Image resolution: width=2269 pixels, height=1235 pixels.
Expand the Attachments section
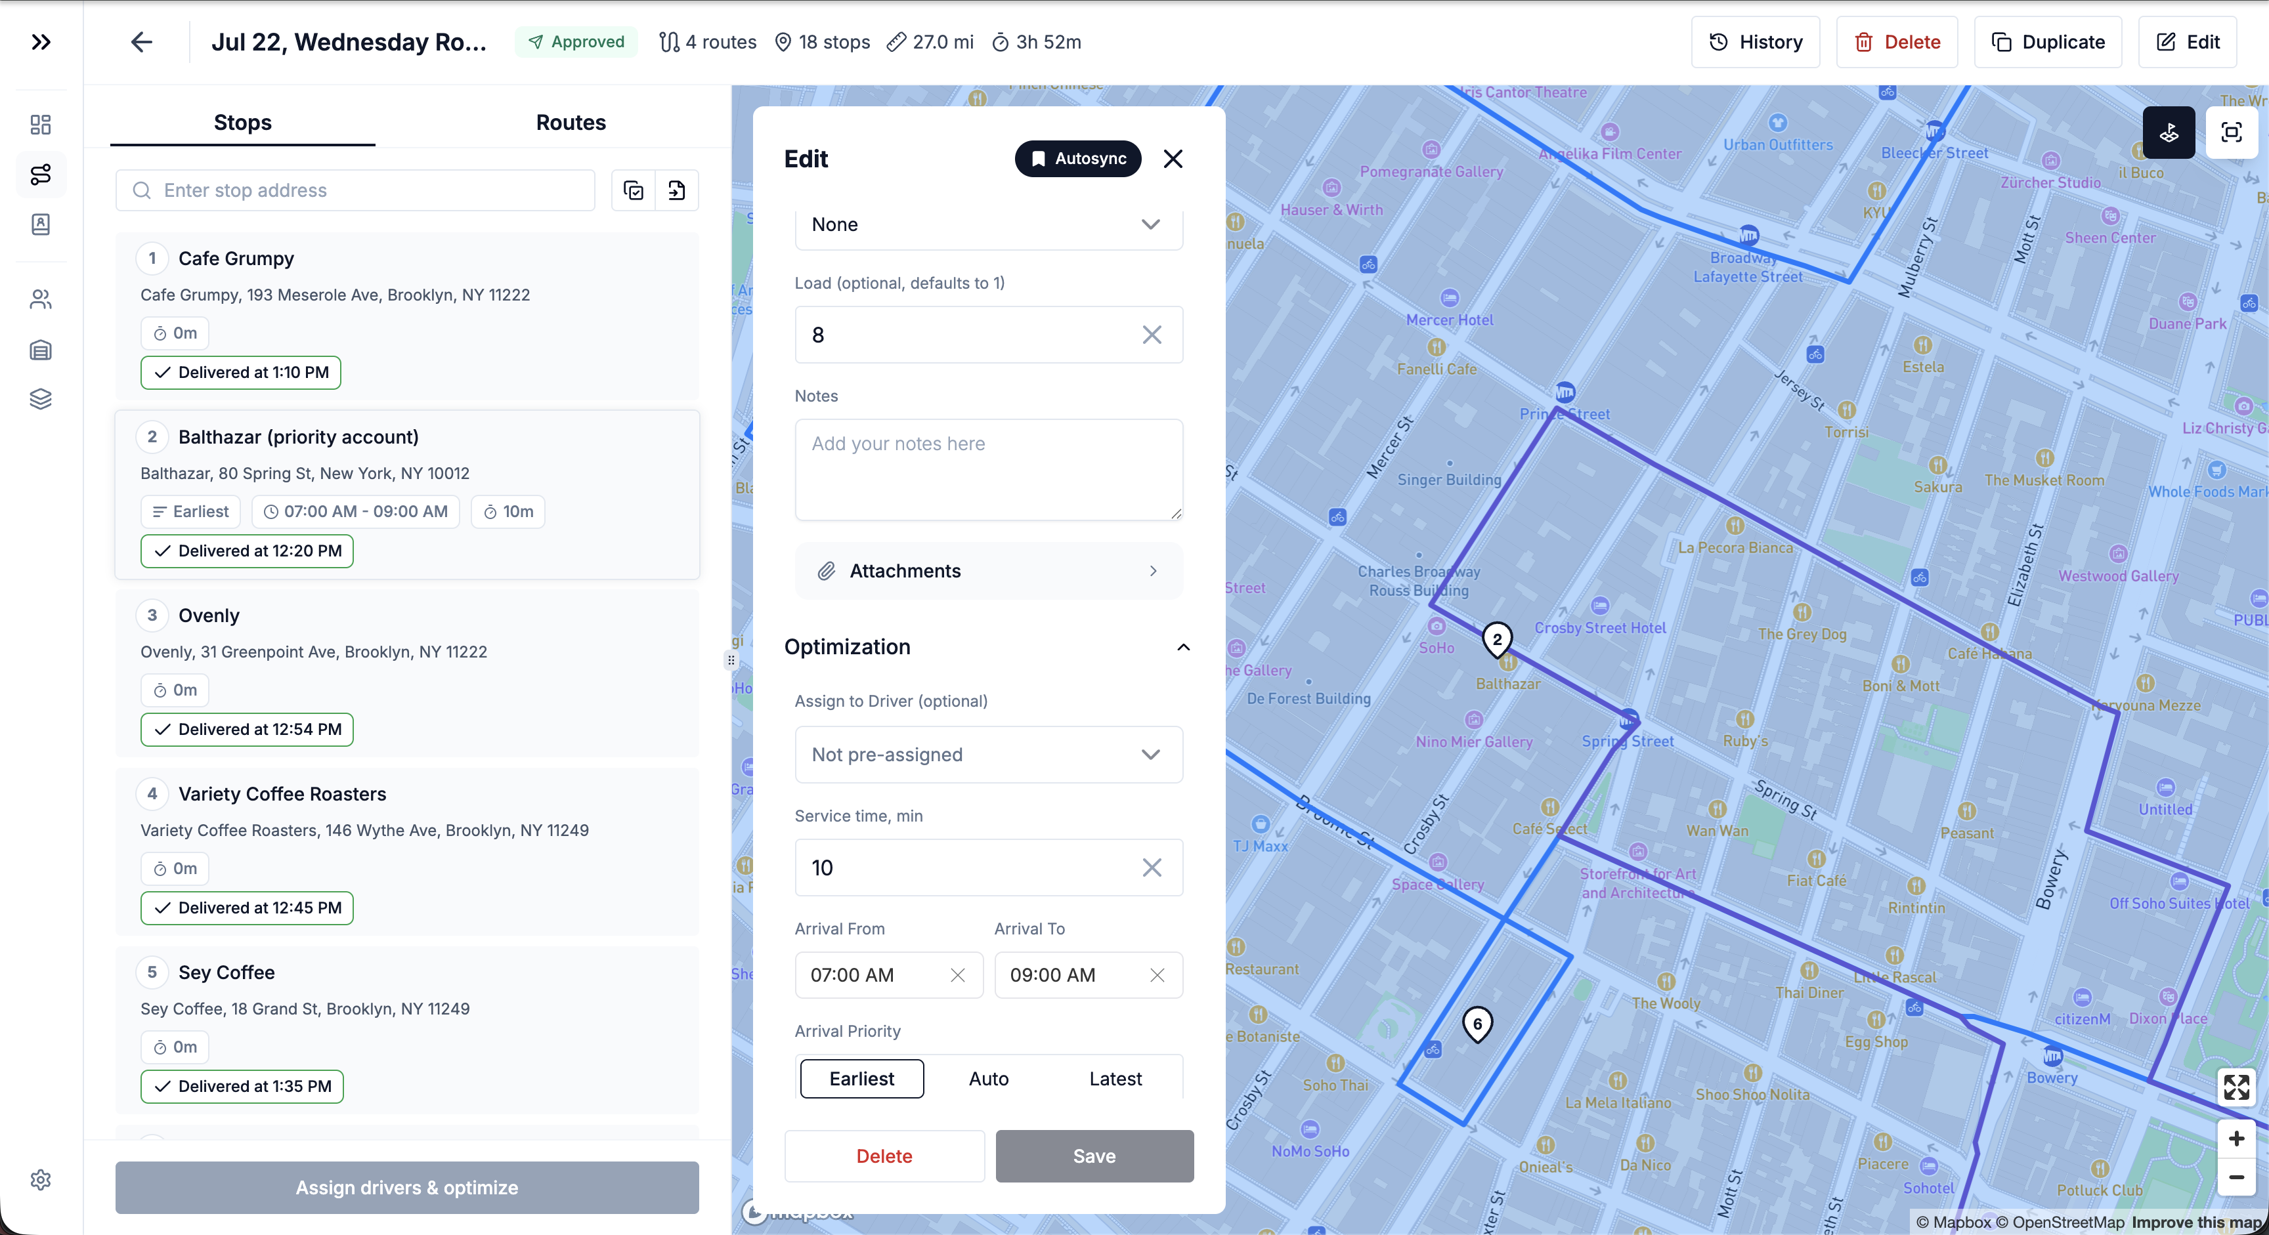(988, 572)
